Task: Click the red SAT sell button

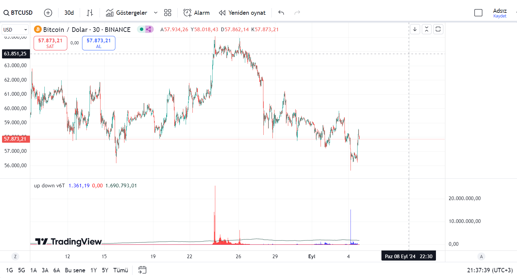Action: [50, 43]
